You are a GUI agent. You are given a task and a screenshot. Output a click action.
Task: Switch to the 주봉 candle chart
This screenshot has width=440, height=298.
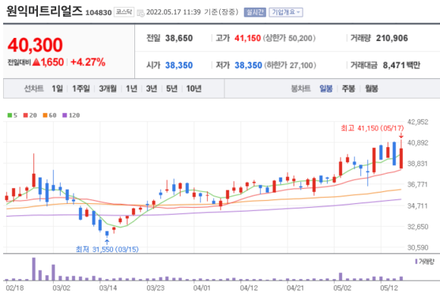pos(348,89)
